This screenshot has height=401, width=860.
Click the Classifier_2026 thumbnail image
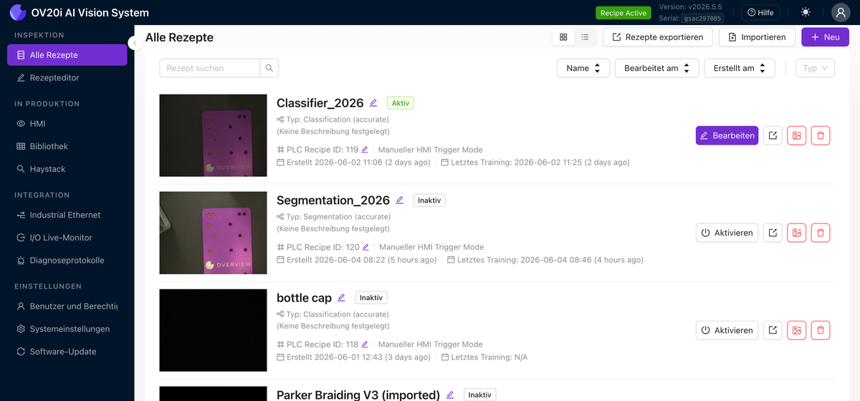(213, 136)
